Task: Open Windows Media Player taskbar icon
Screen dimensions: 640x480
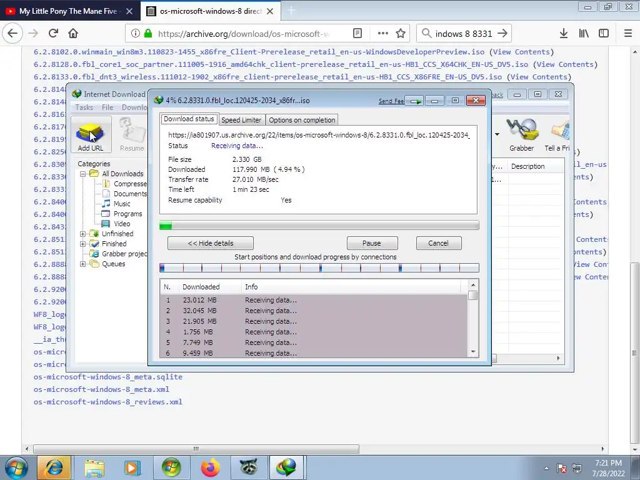Action: pos(132,467)
